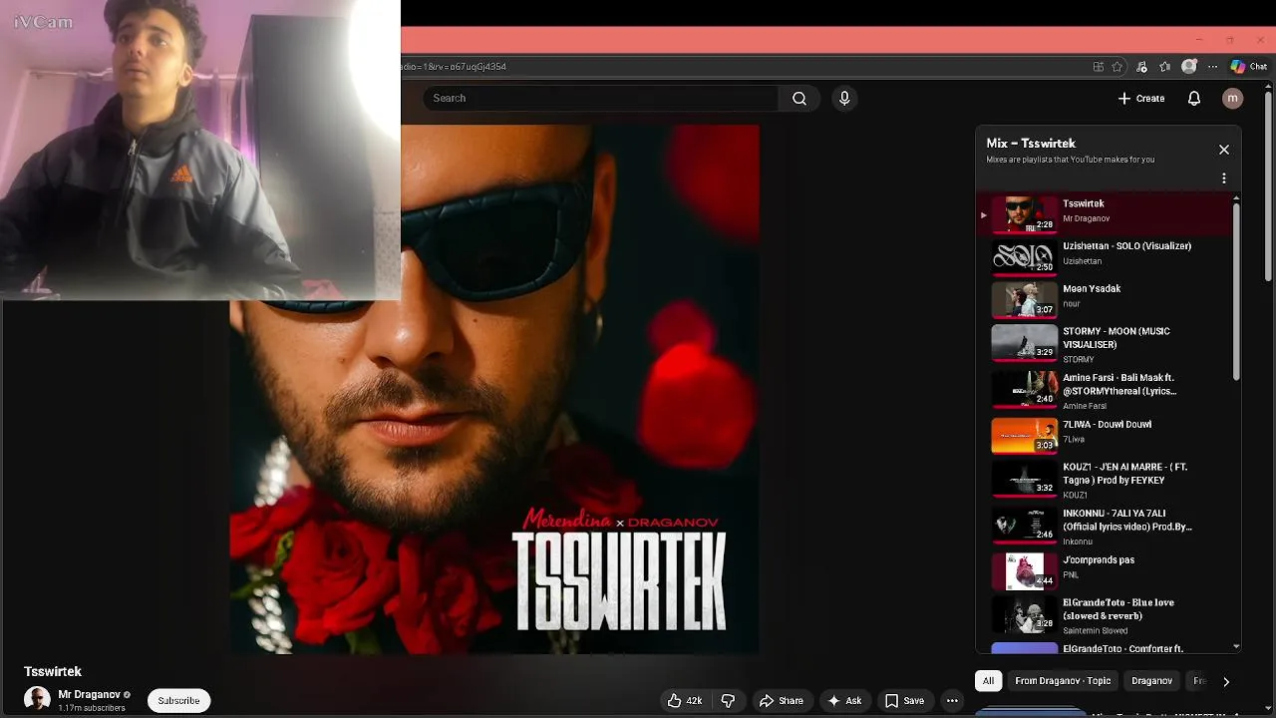The image size is (1276, 718).
Task: Subscribe to Mr Draganov
Action: (x=178, y=700)
